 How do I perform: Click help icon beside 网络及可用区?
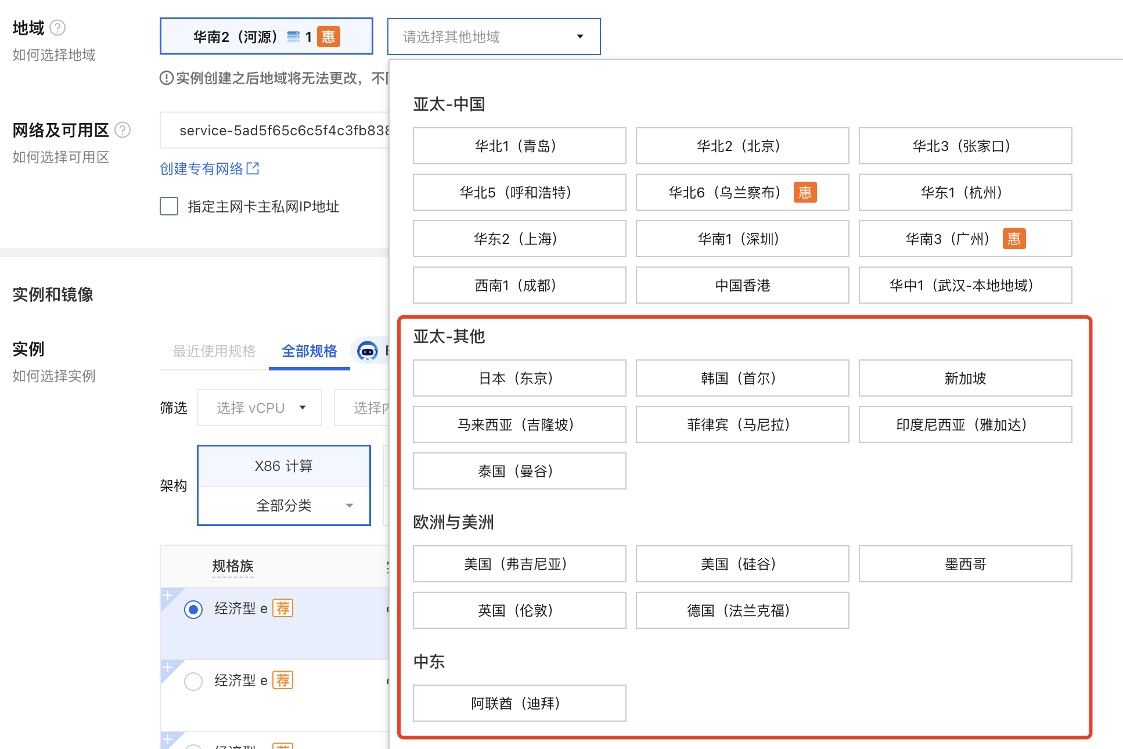(x=123, y=129)
